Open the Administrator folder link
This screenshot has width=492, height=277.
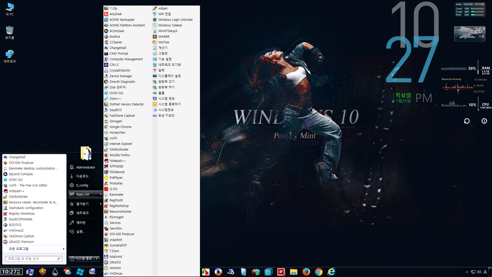click(x=86, y=167)
